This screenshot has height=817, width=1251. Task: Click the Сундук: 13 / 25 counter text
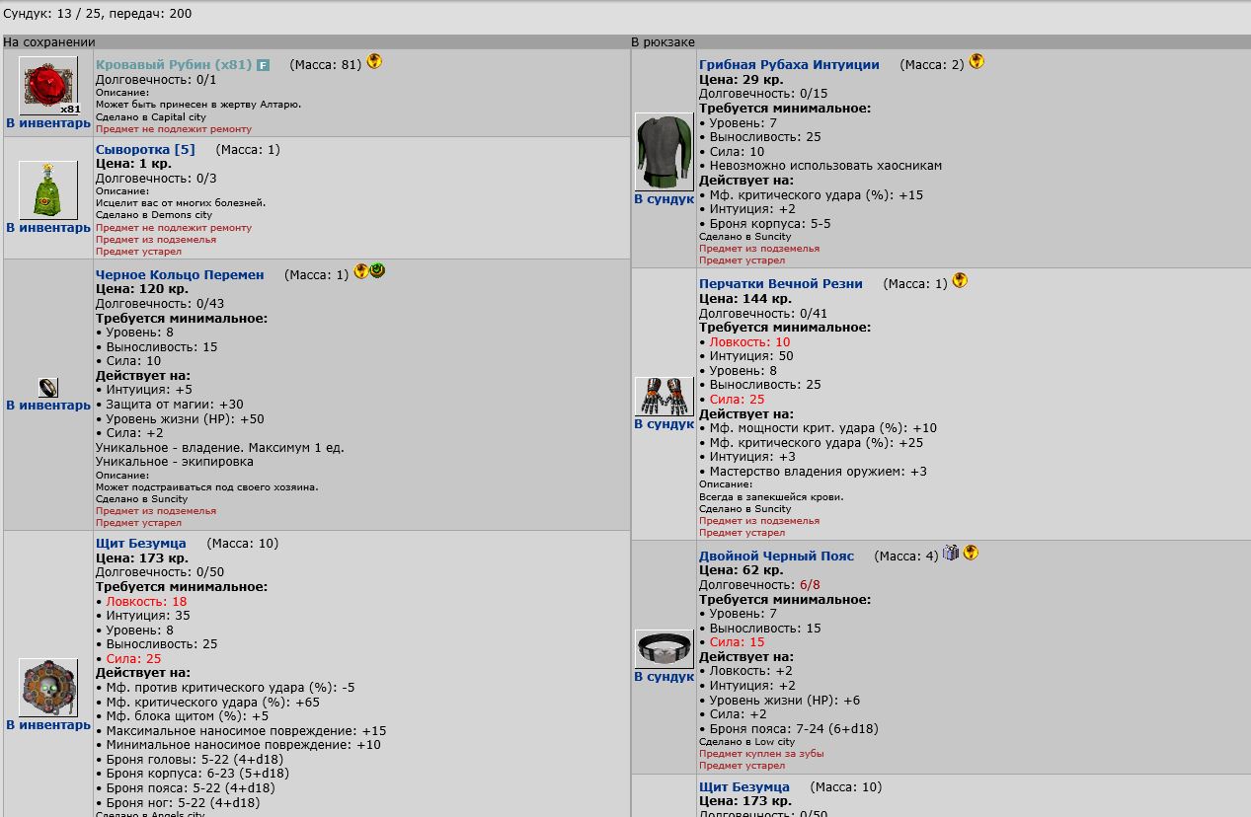[x=50, y=14]
